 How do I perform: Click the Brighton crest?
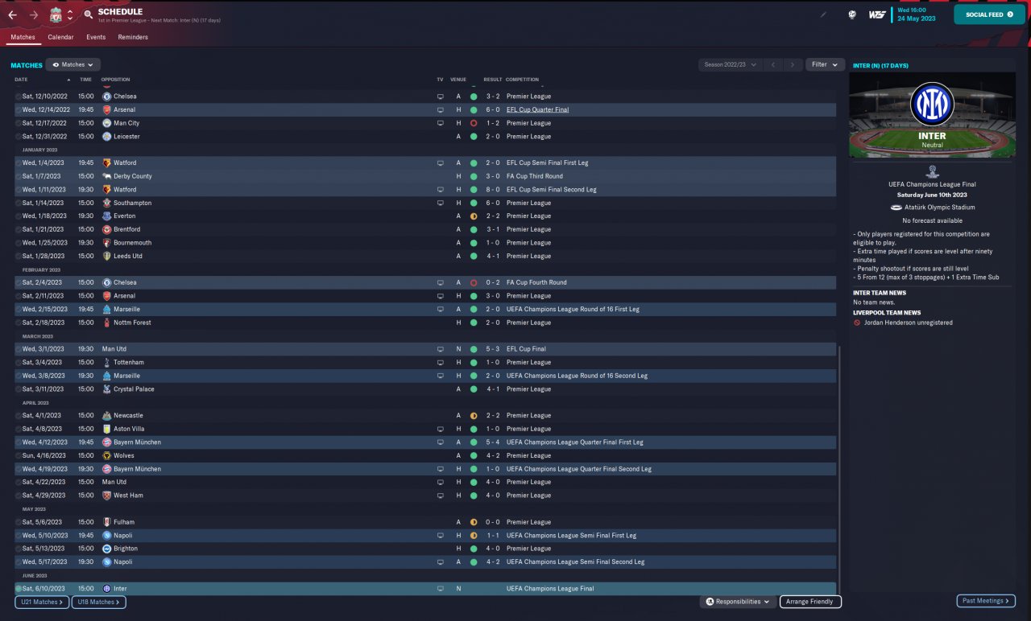[106, 549]
